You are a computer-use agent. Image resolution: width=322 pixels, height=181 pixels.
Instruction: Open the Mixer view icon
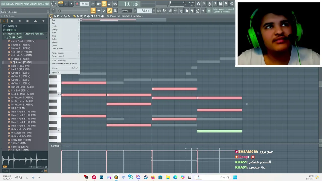[176, 11]
